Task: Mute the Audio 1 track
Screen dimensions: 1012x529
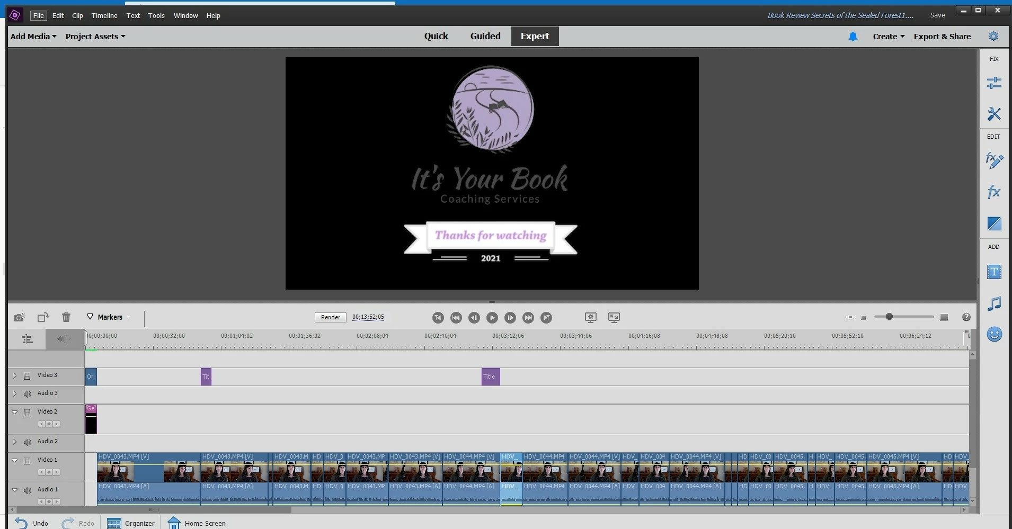Action: (28, 490)
